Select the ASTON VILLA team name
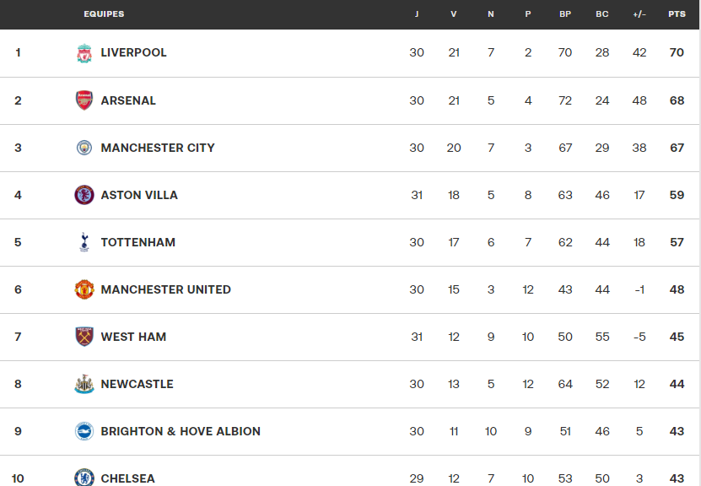The height and width of the screenshot is (486, 701). pyautogui.click(x=139, y=195)
